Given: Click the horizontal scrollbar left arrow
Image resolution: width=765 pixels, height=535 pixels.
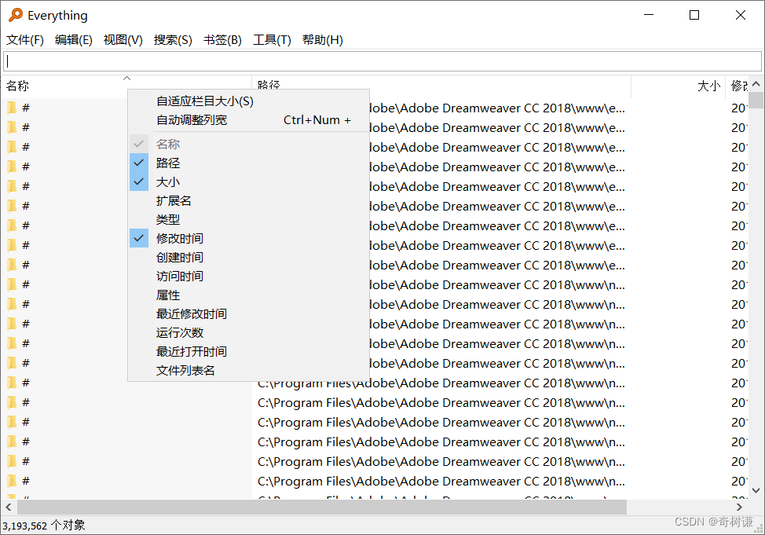Looking at the screenshot, I should (9, 508).
